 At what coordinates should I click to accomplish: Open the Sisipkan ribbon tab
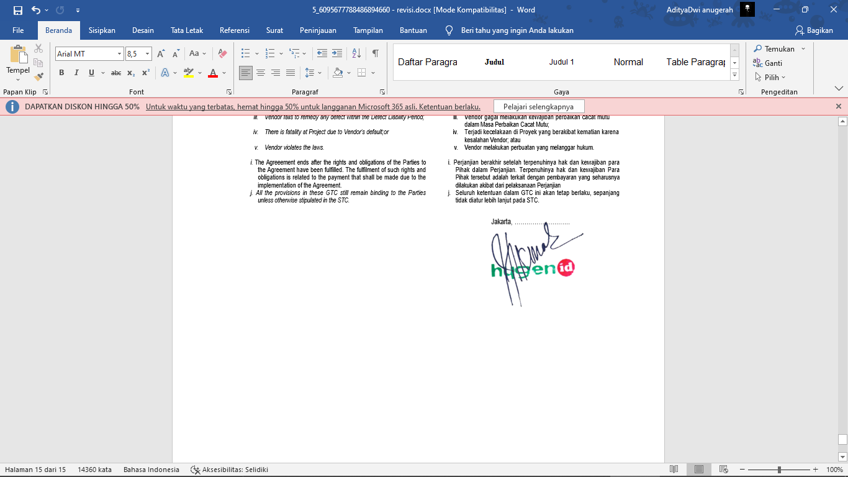tap(102, 30)
